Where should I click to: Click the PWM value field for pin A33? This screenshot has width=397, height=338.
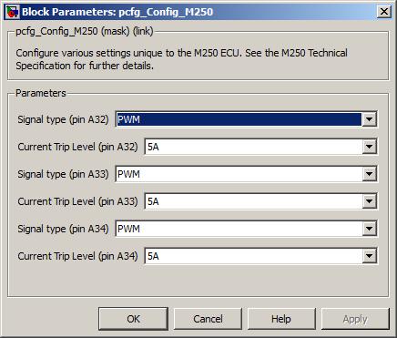click(x=239, y=174)
